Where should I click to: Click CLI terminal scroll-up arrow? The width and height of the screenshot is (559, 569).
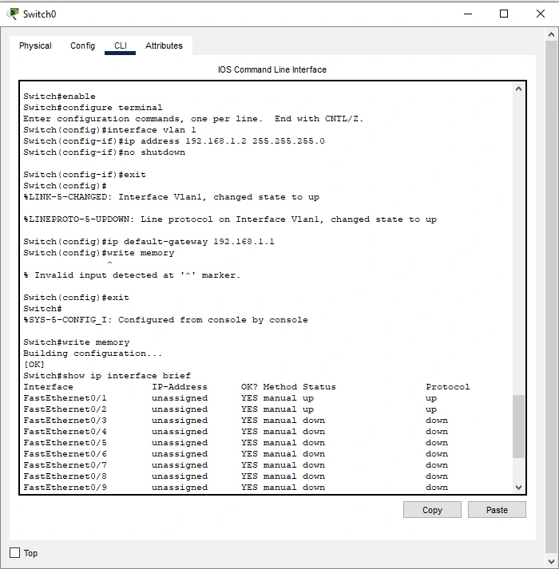pos(519,89)
